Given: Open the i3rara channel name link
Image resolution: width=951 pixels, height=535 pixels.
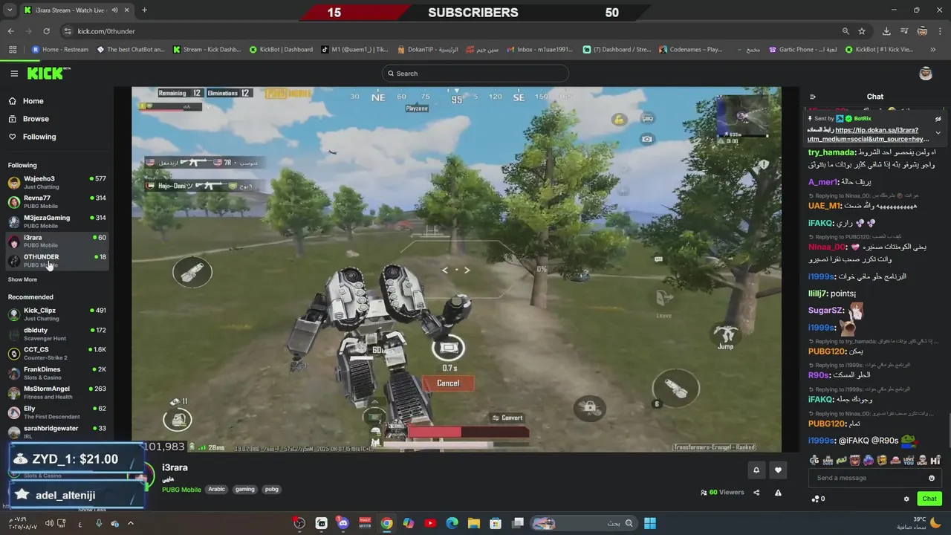Looking at the screenshot, I should click(175, 467).
